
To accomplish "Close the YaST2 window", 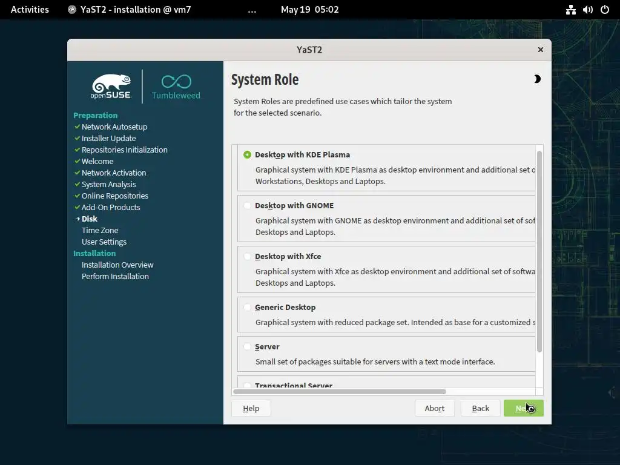I will [x=541, y=50].
